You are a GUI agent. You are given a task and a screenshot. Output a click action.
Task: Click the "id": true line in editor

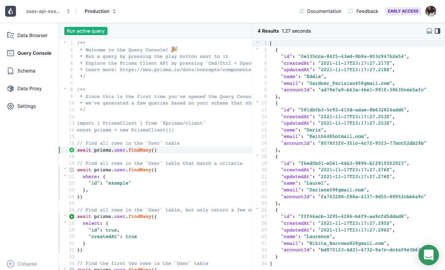[104, 230]
